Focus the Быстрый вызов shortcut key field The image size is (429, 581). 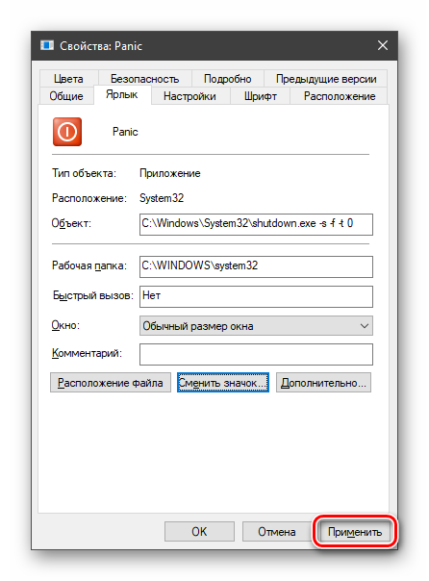pos(256,296)
